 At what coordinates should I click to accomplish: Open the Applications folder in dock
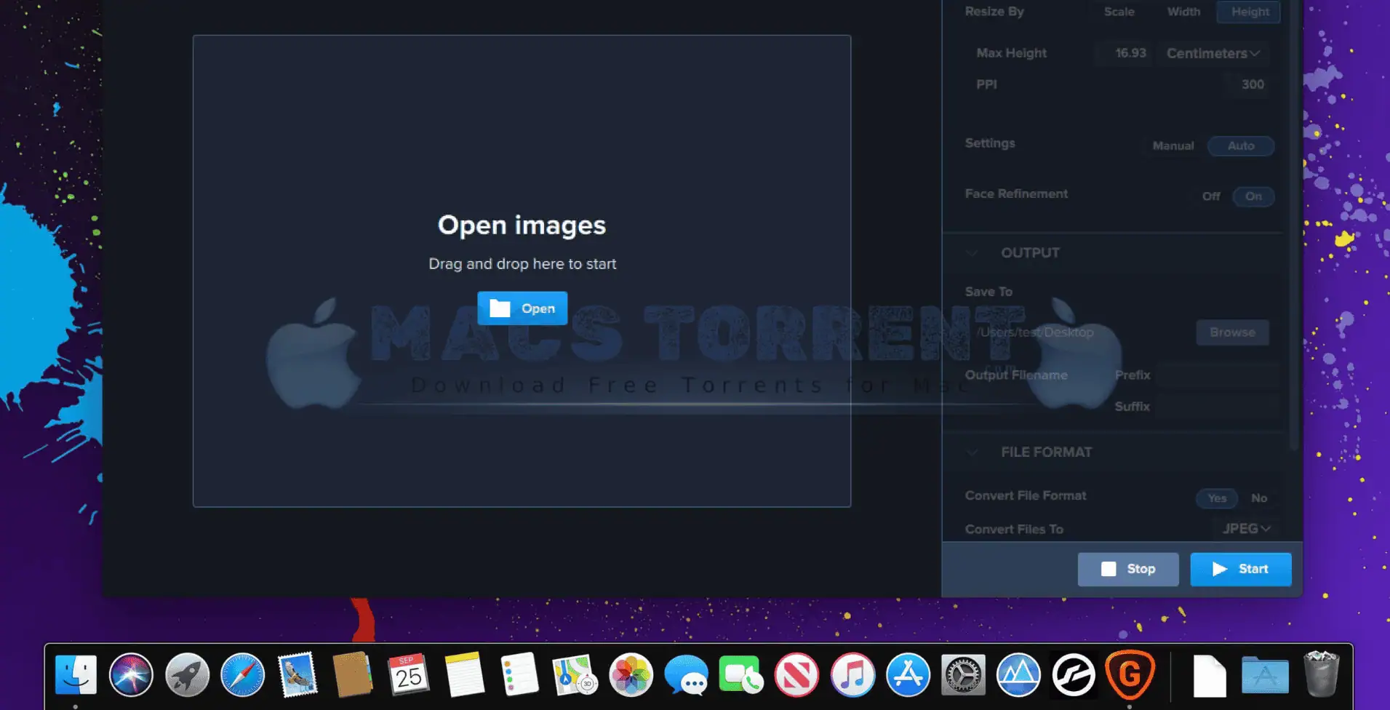pyautogui.click(x=1265, y=675)
